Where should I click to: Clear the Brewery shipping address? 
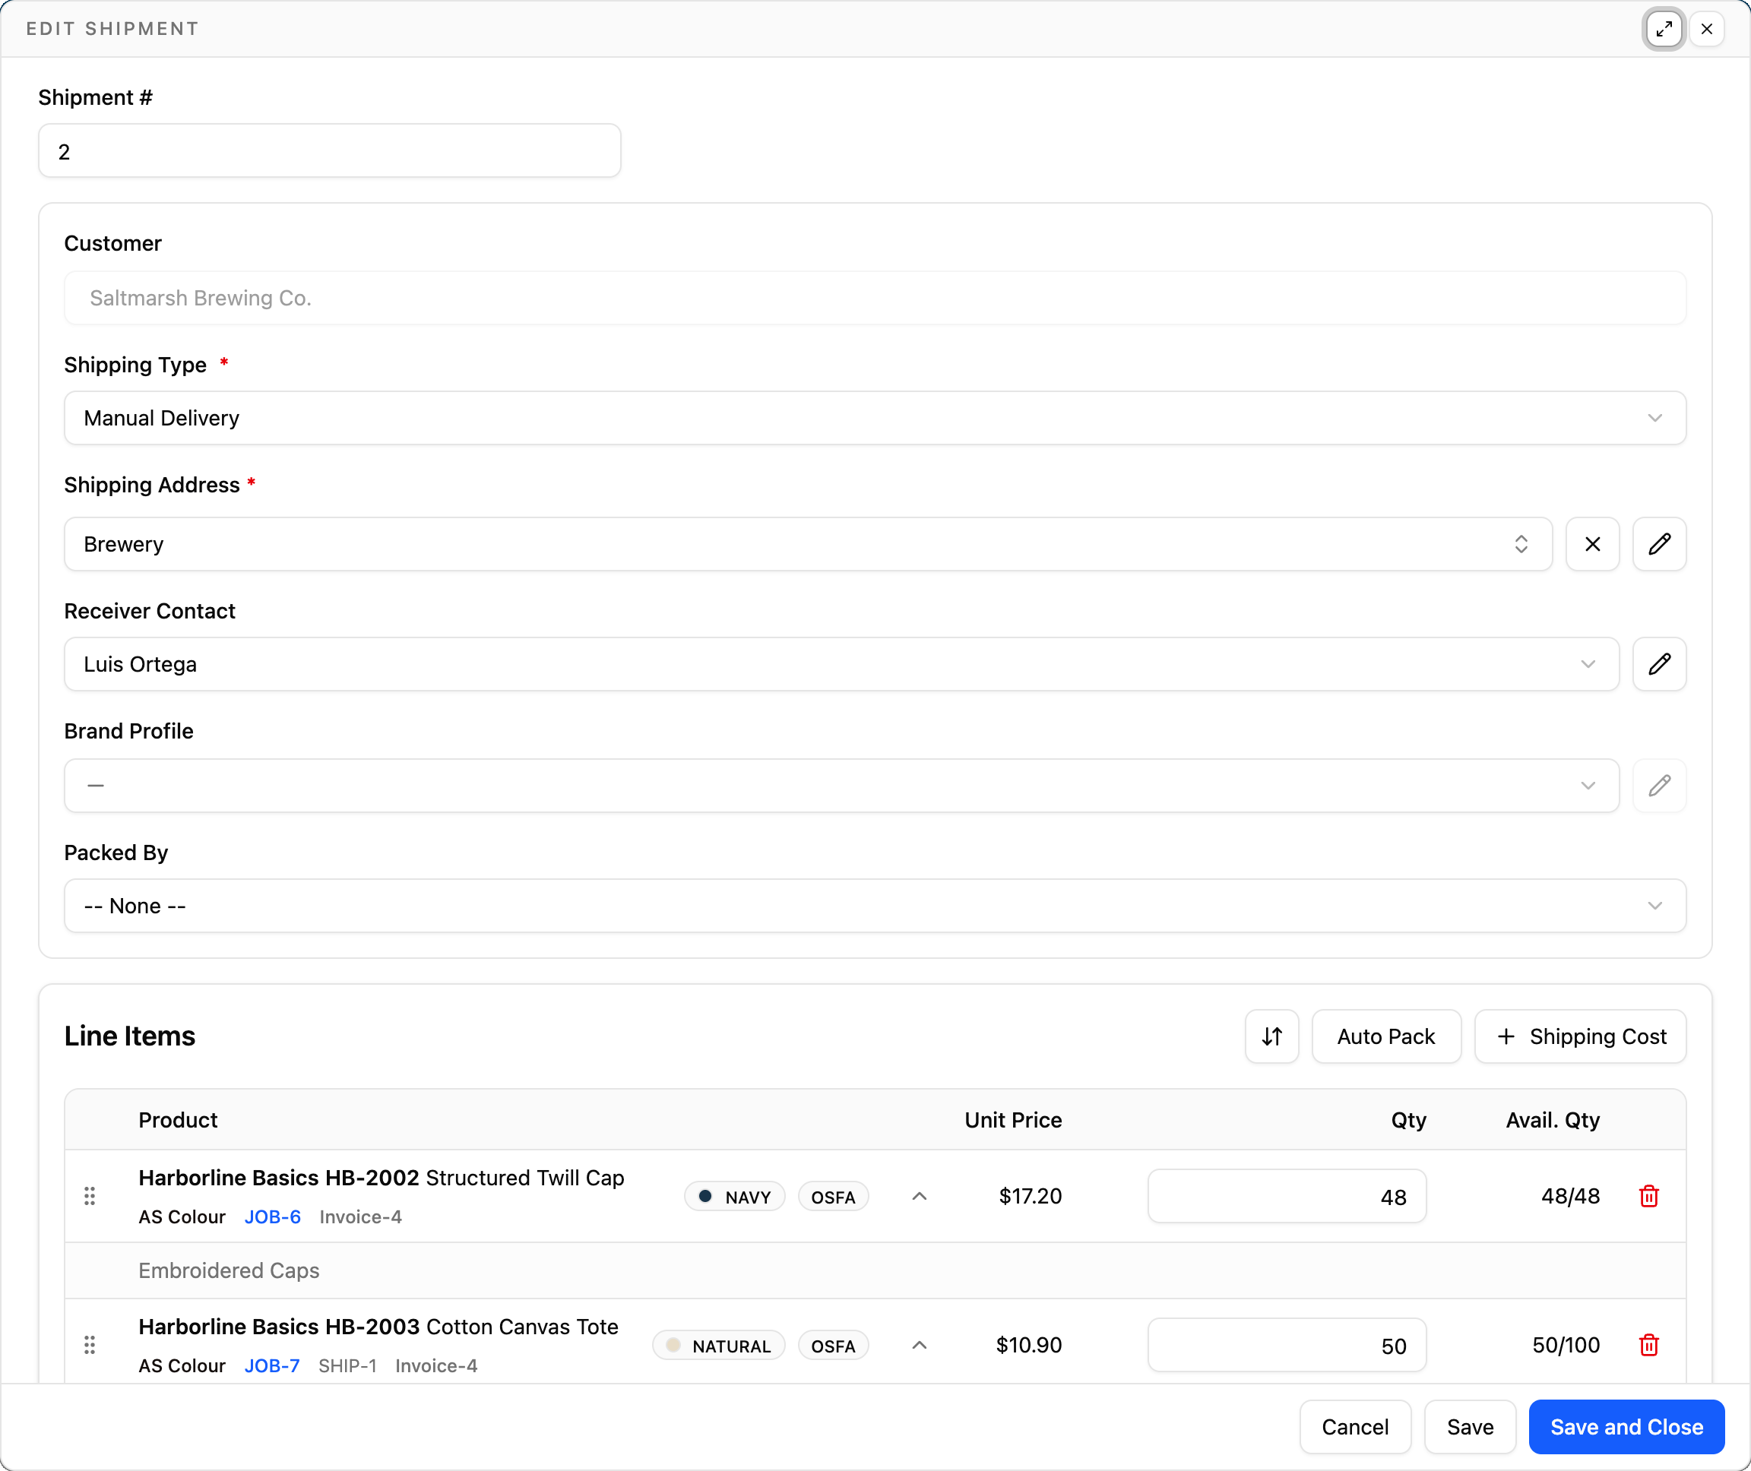pos(1591,544)
